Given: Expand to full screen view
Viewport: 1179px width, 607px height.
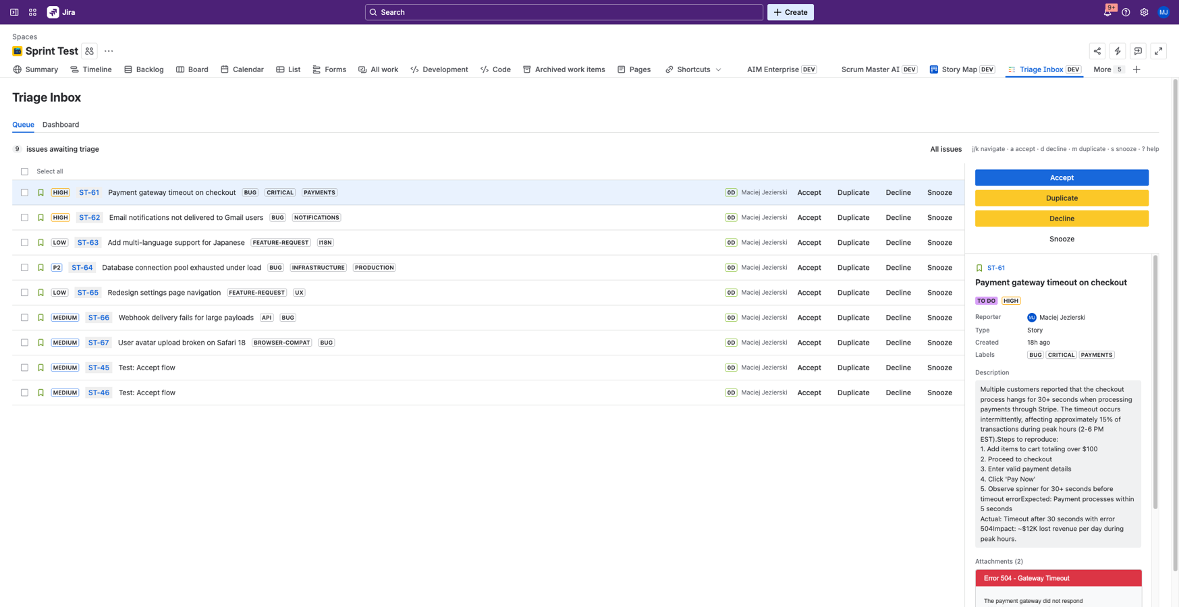Looking at the screenshot, I should pos(1159,51).
